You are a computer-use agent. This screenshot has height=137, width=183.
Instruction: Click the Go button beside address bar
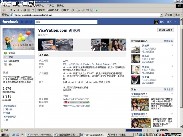coord(168,15)
